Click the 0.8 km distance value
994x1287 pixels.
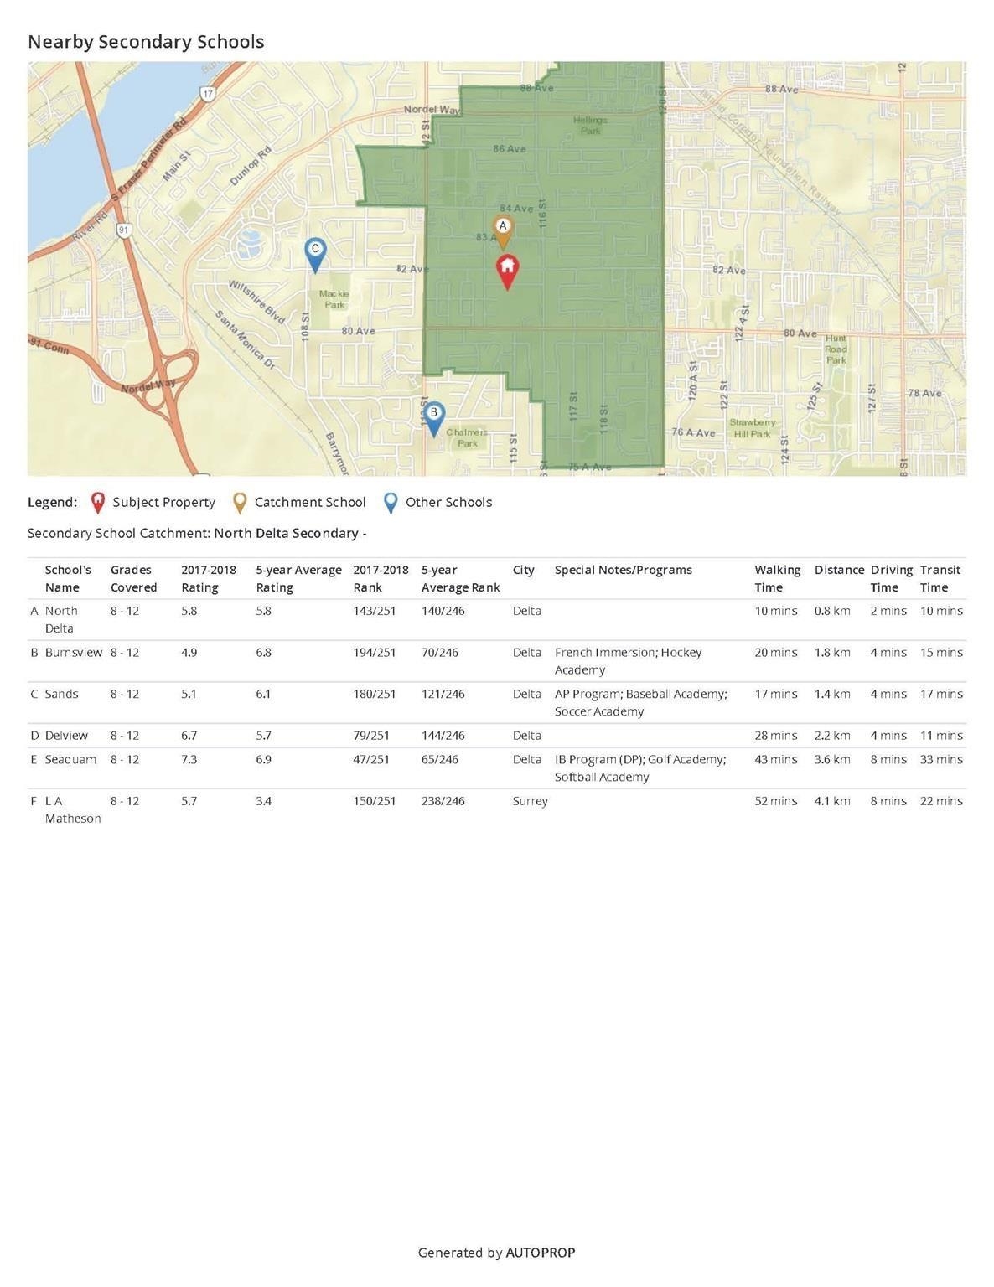tap(832, 611)
